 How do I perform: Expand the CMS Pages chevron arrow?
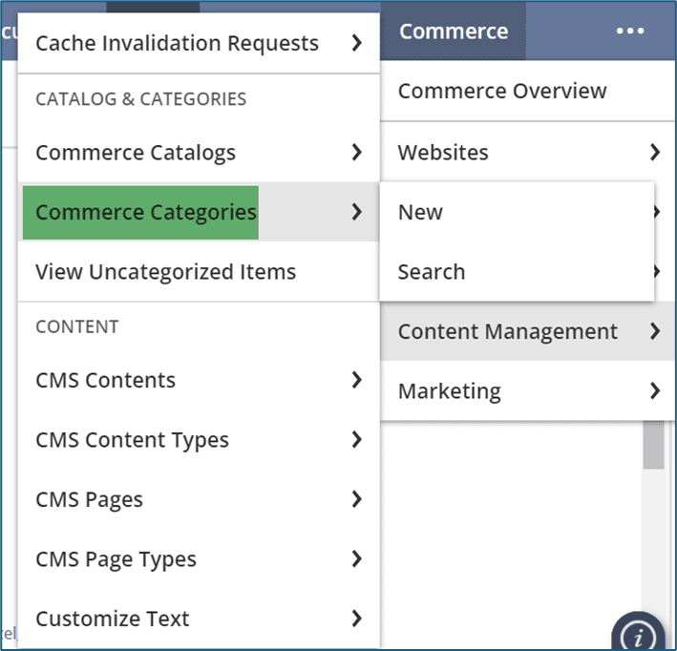pos(356,499)
